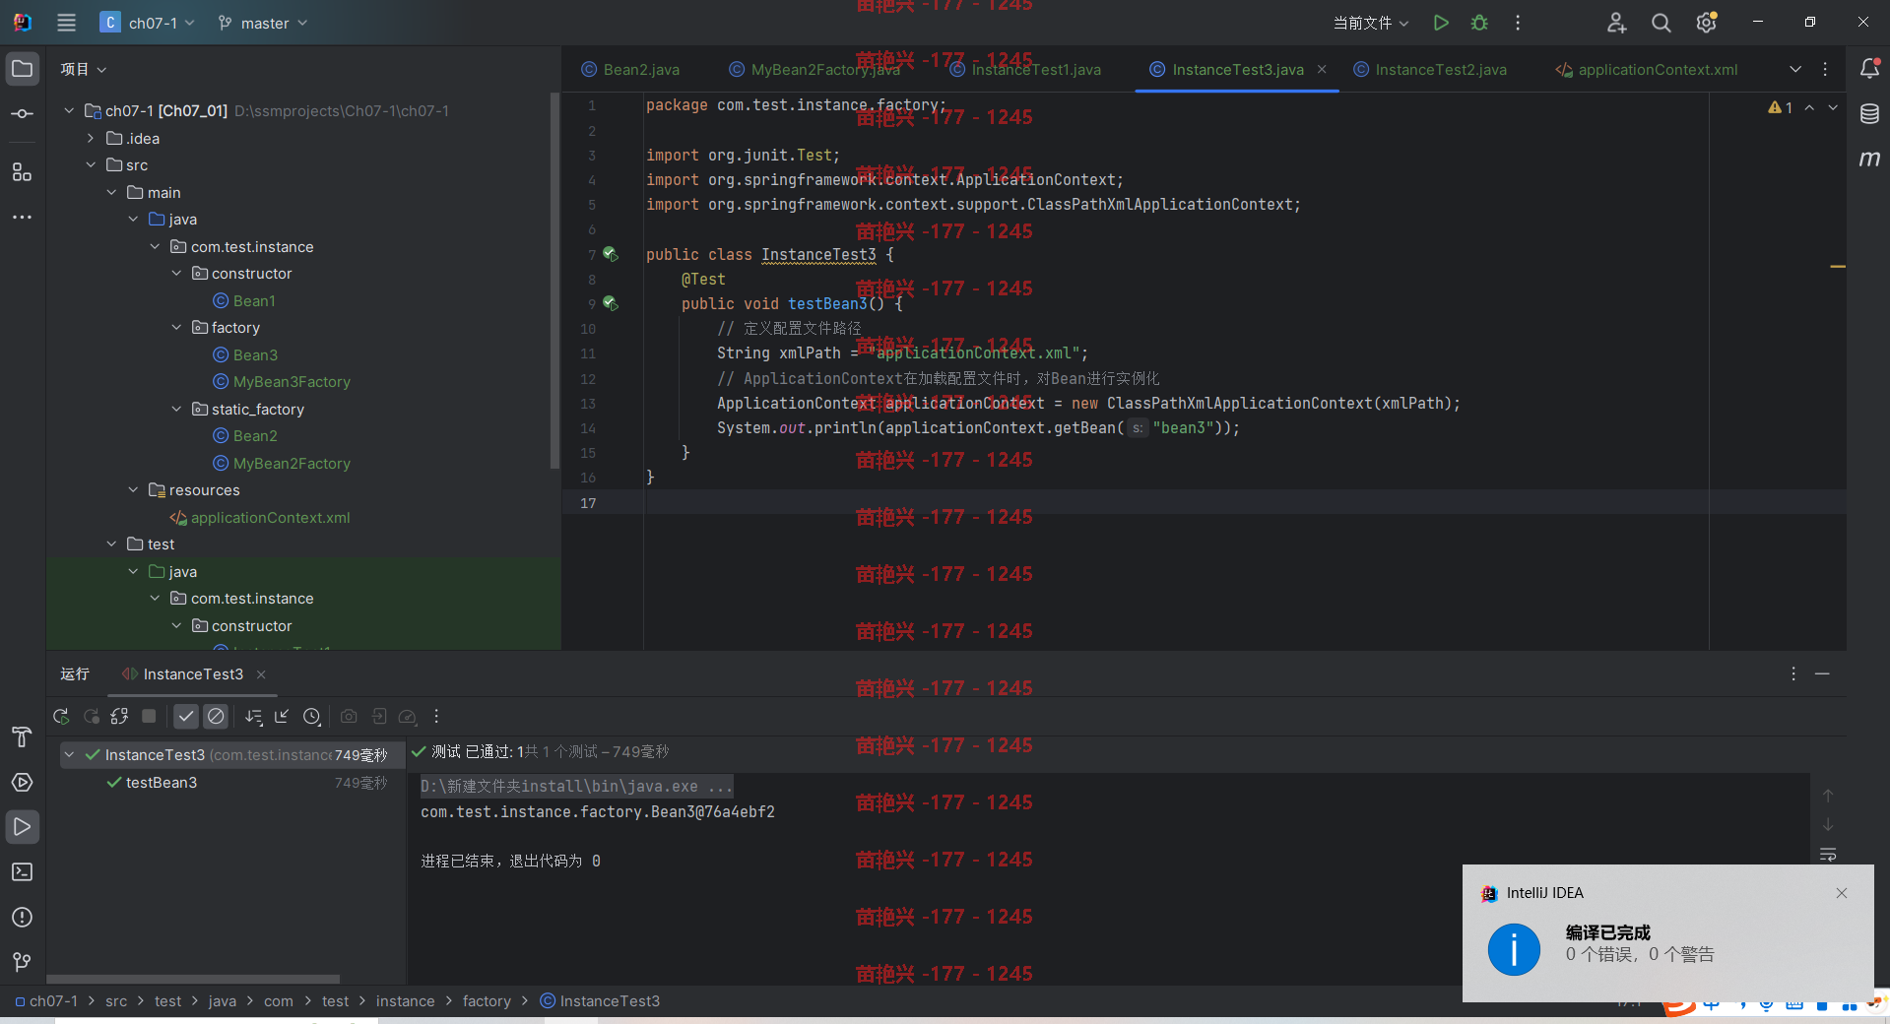Open the ch07-1 project dropdown
This screenshot has height=1024, width=1890.
point(148,23)
